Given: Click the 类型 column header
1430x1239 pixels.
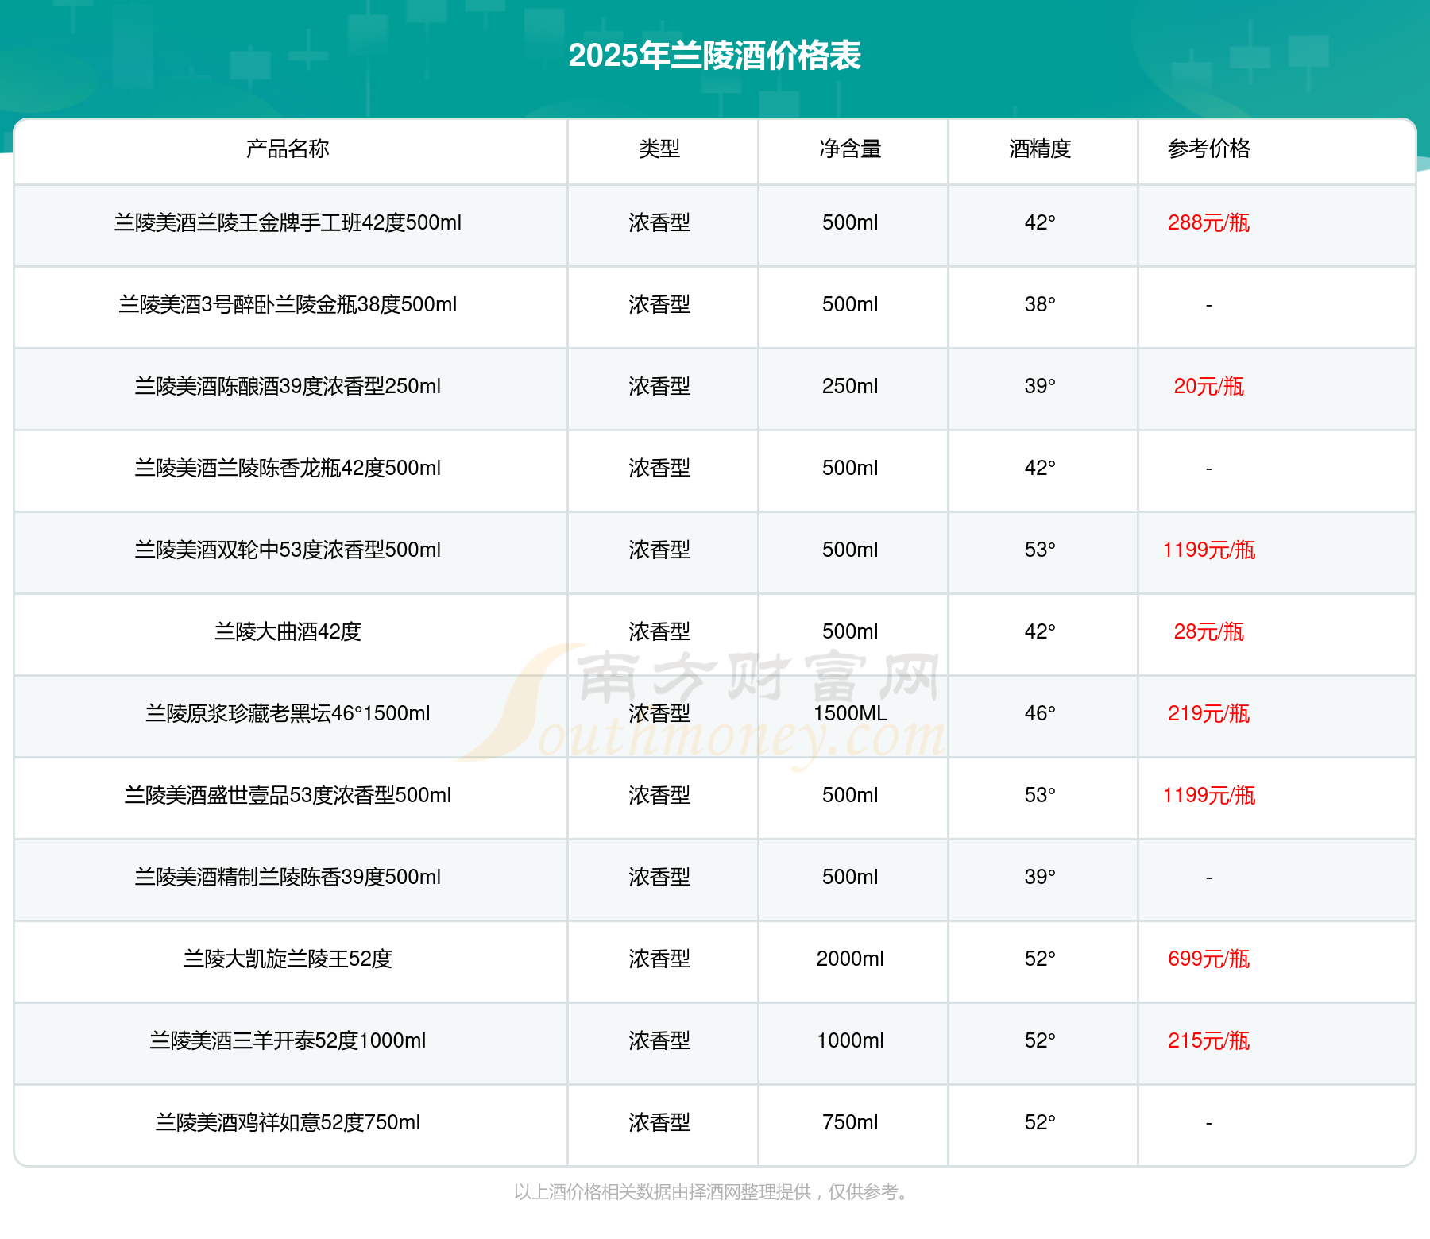Looking at the screenshot, I should 659,149.
